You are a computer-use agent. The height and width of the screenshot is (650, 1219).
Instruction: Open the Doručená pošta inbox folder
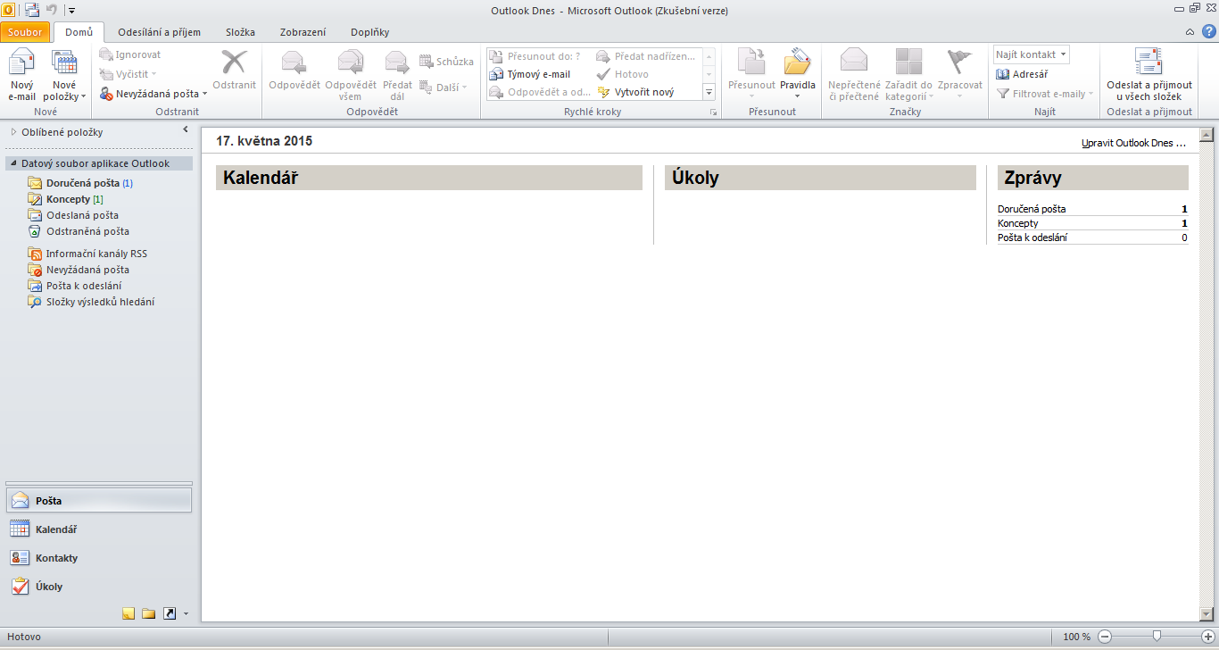(x=80, y=183)
